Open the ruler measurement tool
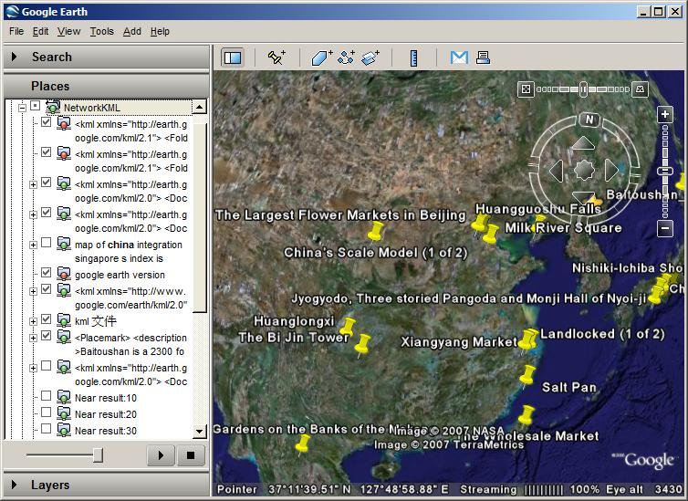This screenshot has height=501, width=688. [x=413, y=57]
